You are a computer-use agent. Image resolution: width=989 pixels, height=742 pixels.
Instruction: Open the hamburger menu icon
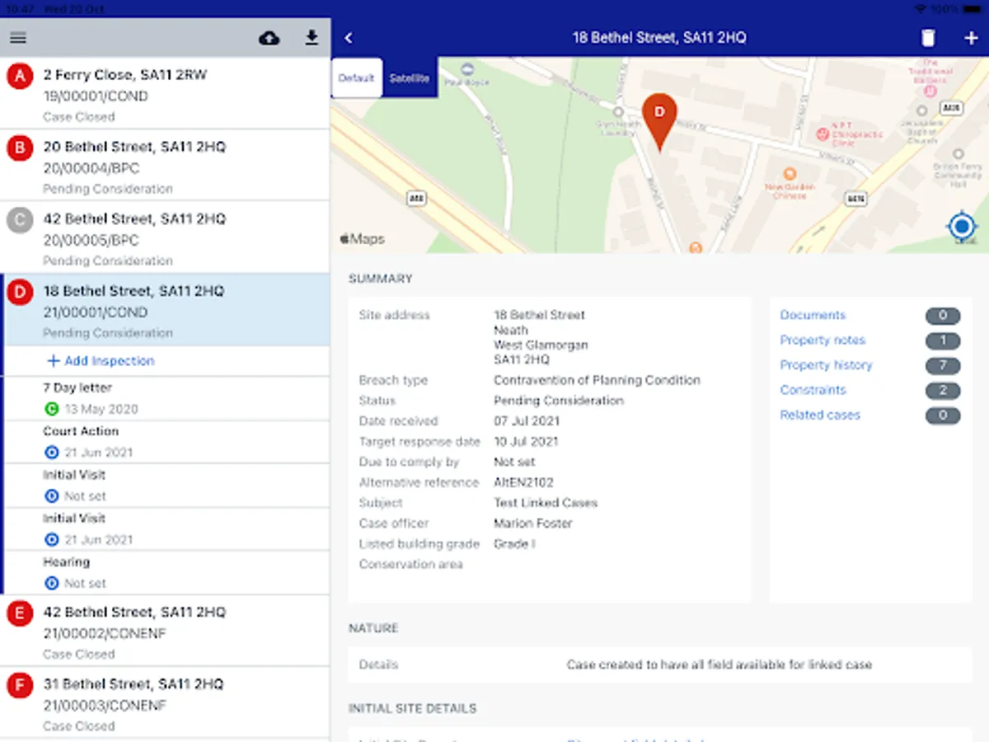18,38
